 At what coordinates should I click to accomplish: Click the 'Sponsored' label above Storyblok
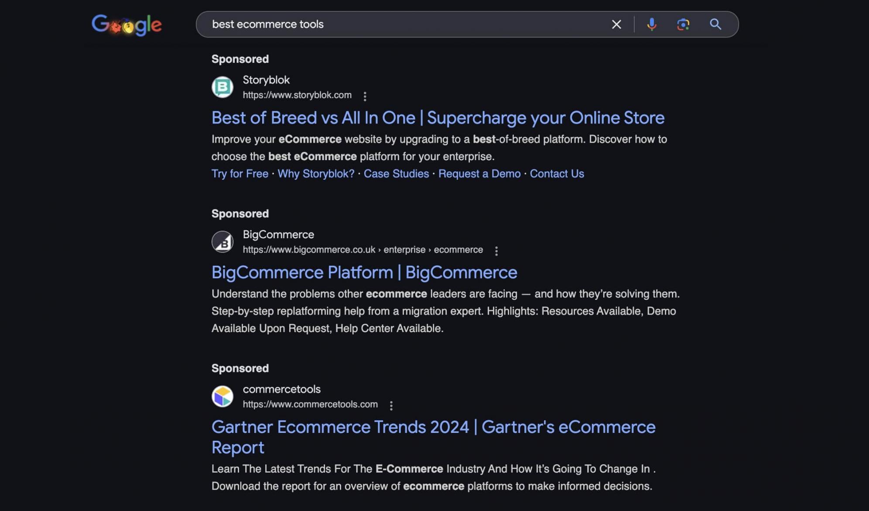point(240,59)
